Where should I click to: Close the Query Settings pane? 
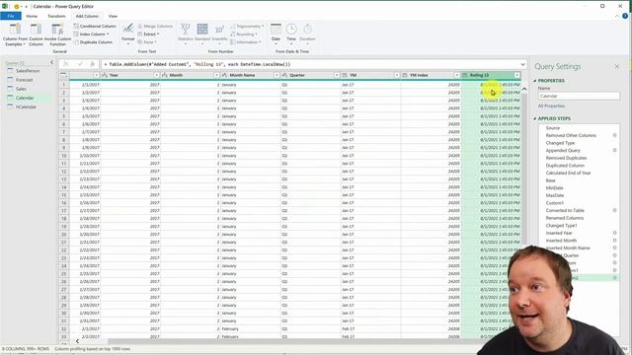pos(616,66)
